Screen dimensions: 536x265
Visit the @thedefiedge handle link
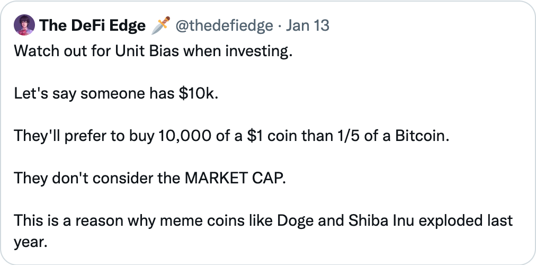224,25
